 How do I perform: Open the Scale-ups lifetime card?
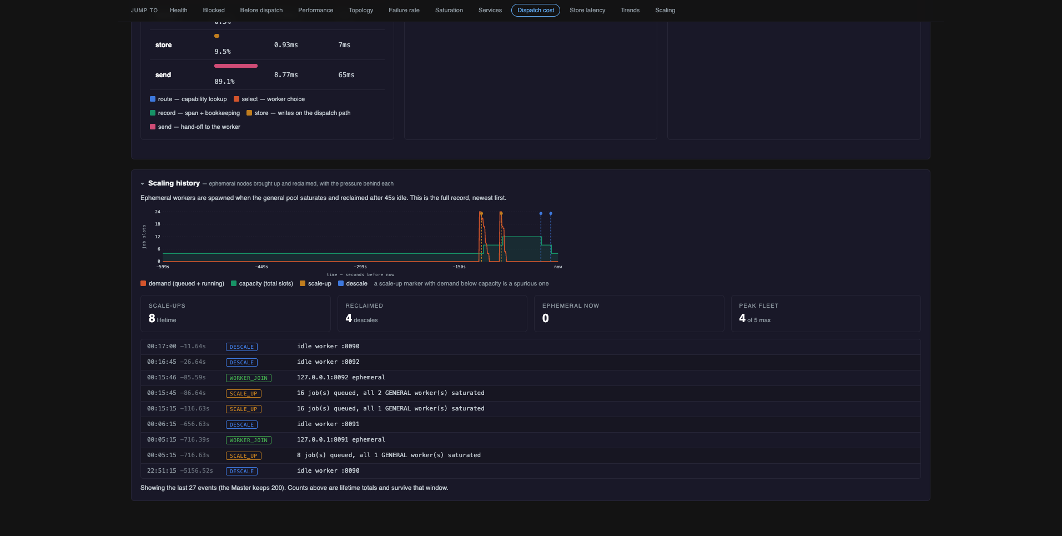click(x=235, y=314)
